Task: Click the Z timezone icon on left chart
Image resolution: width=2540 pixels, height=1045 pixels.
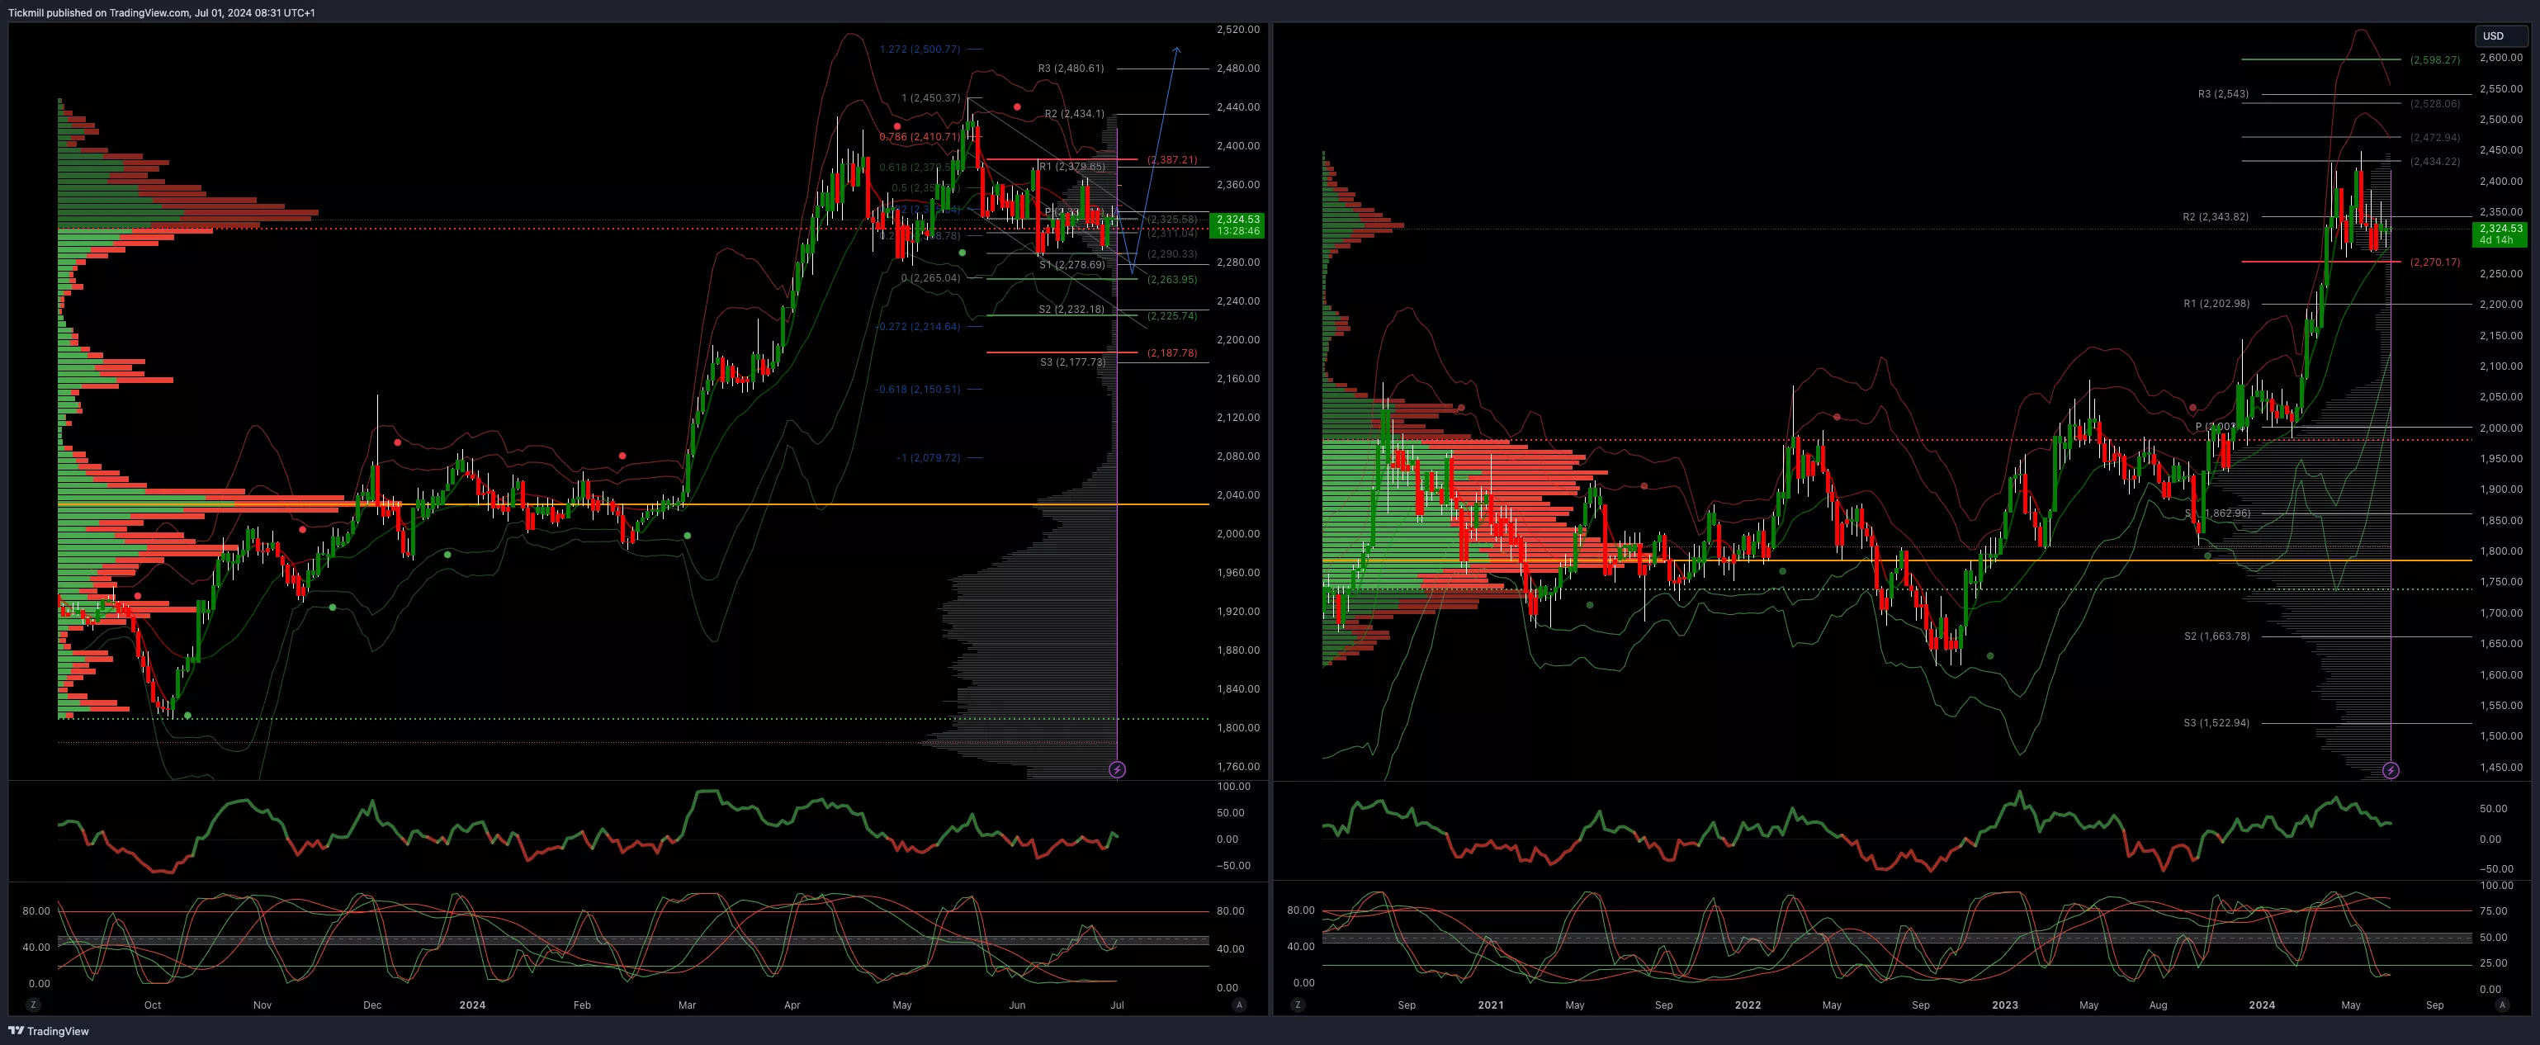Action: [34, 1005]
